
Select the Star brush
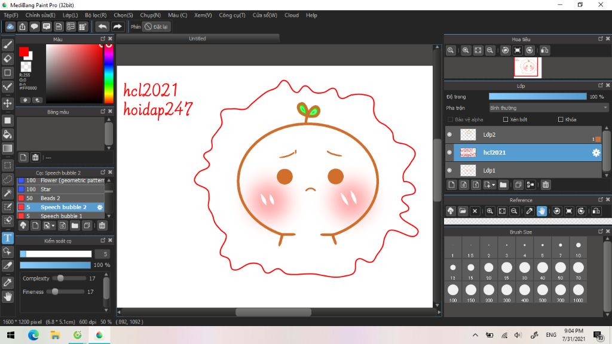point(60,189)
